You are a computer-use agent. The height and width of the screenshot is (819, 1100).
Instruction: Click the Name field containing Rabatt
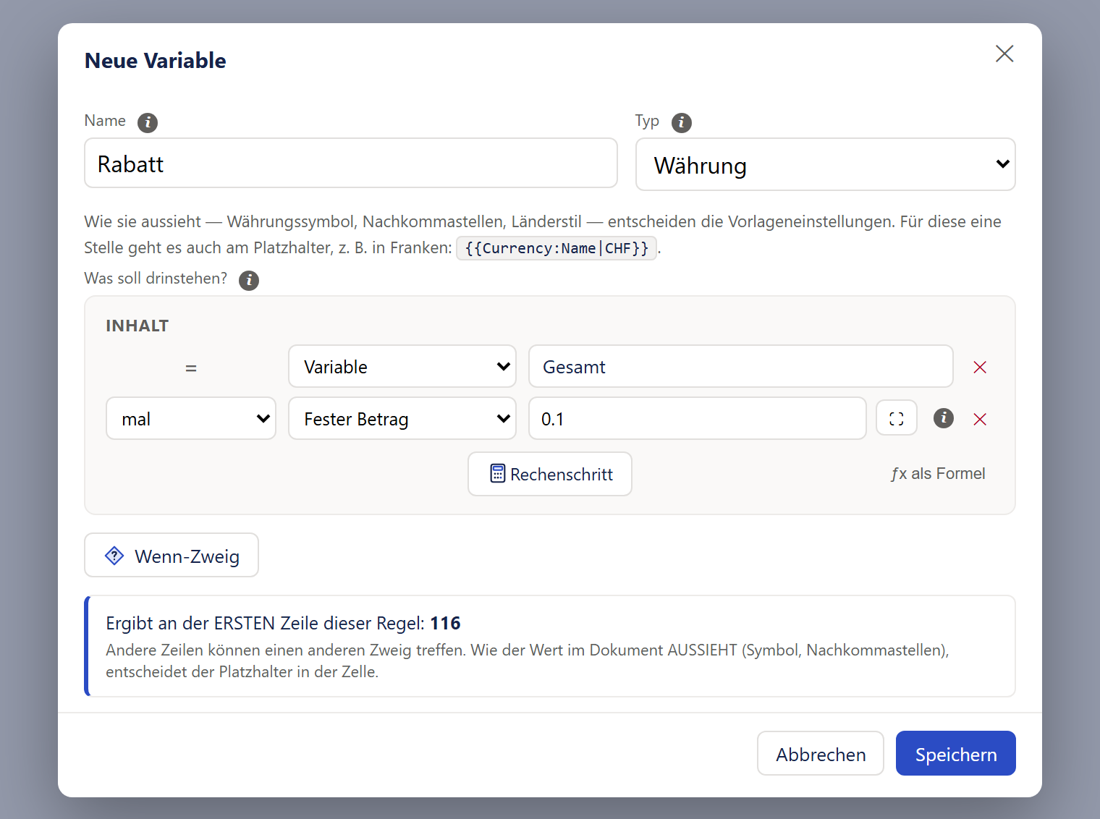click(x=351, y=164)
